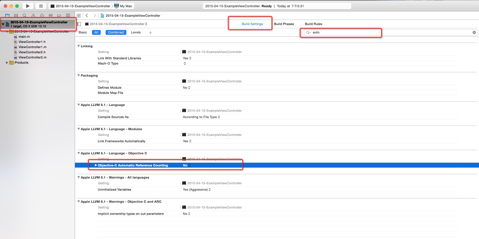Click project name in jump bar

click(133, 16)
